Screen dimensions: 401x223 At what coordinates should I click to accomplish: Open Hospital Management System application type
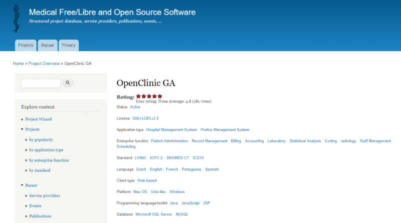171,129
